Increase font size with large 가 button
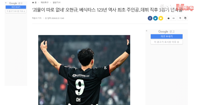 [x=185, y=18]
